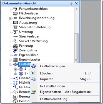This screenshot has width=103, height=104.
Task: Select the Ergebnislinie icon
Action: (x=15, y=55)
